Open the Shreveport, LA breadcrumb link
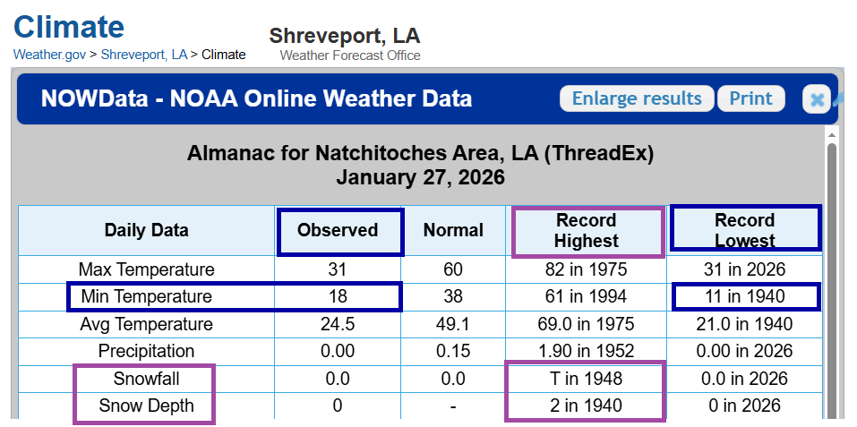The image size is (857, 427). (x=144, y=55)
